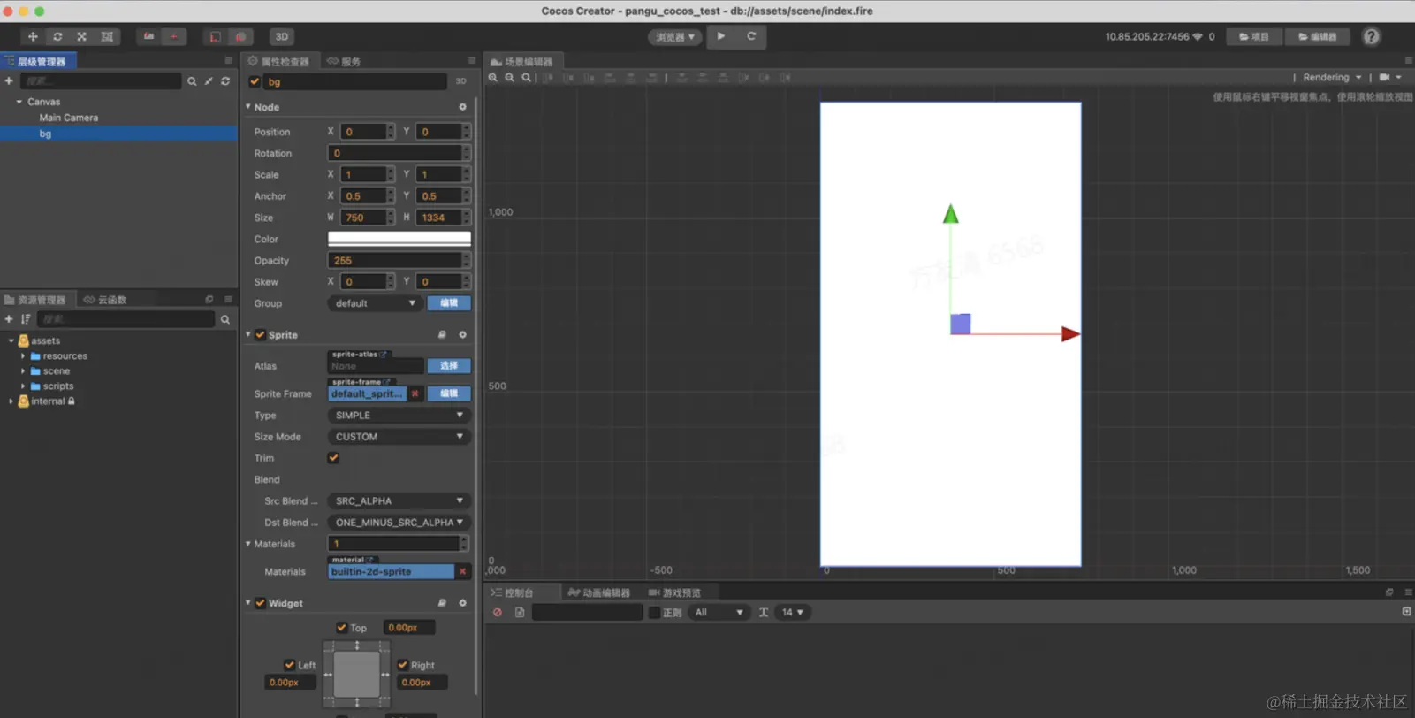Toggle the 3D view button
The height and width of the screenshot is (718, 1415).
click(282, 36)
